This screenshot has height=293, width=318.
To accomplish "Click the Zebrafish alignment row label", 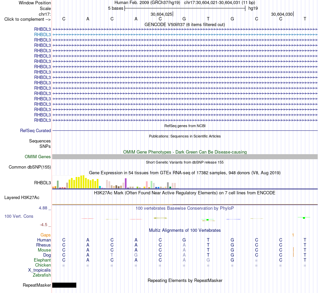I will point(42,275).
